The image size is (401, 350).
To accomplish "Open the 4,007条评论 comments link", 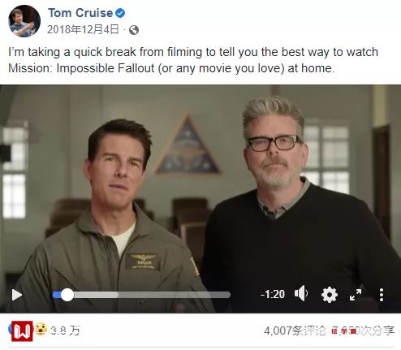I will [x=295, y=331].
